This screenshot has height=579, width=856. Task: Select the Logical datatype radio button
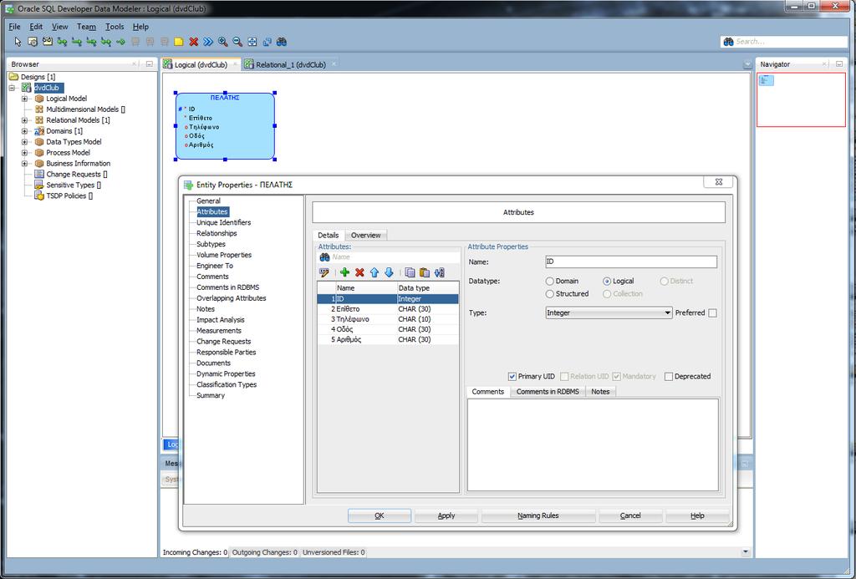(607, 281)
